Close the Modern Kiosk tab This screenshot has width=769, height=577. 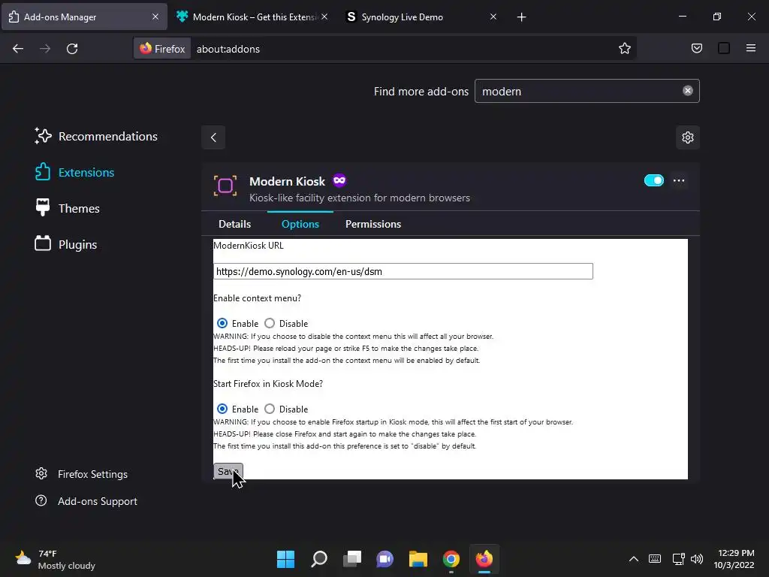coord(324,17)
